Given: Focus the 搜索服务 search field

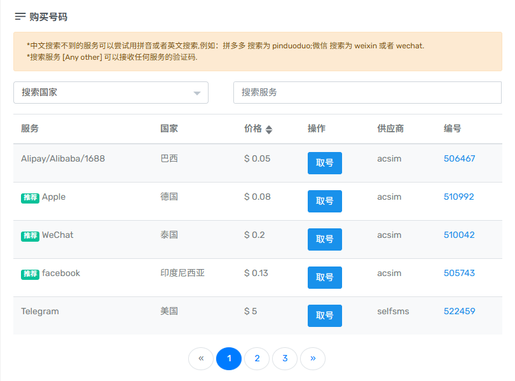Looking at the screenshot, I should (x=367, y=92).
